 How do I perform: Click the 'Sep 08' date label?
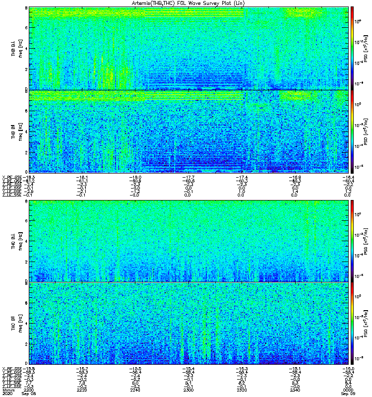pos(29,394)
